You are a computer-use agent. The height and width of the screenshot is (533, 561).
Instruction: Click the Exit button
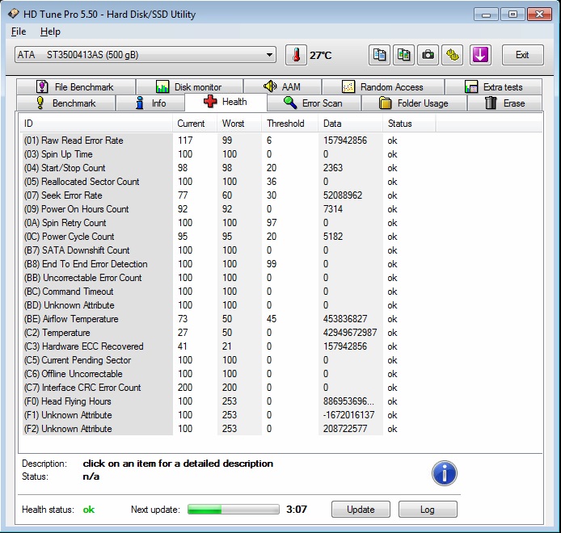[523, 55]
